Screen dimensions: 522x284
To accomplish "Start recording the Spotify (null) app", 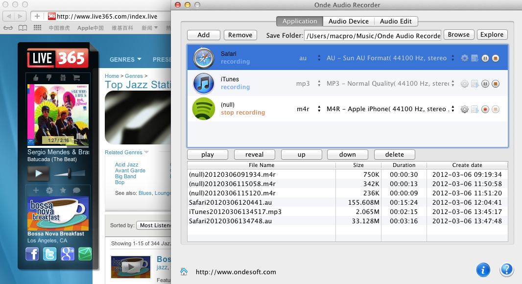I will [x=485, y=109].
